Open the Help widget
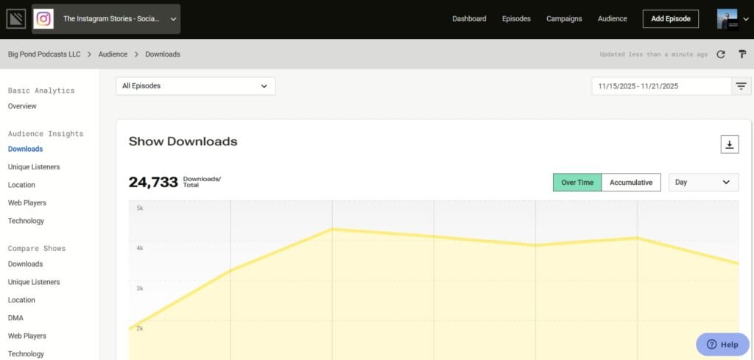 coord(722,344)
